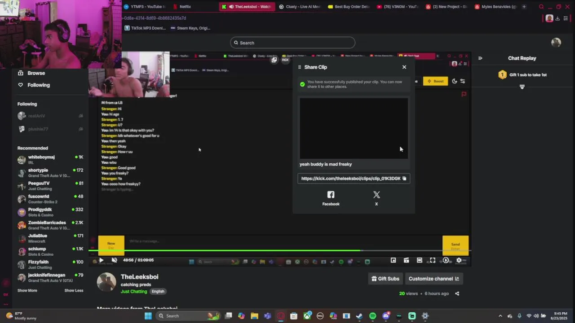
Task: Share clip on Facebook
Action: click(x=331, y=198)
